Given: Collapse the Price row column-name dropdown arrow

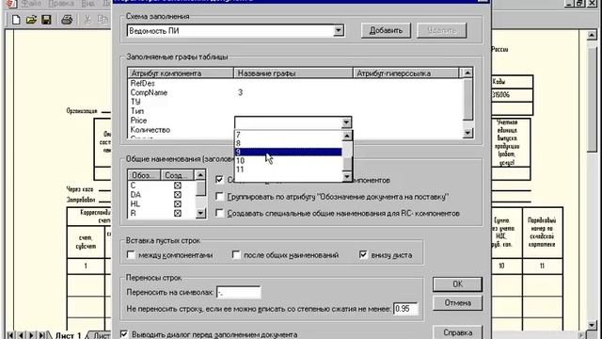Looking at the screenshot, I should (346, 122).
